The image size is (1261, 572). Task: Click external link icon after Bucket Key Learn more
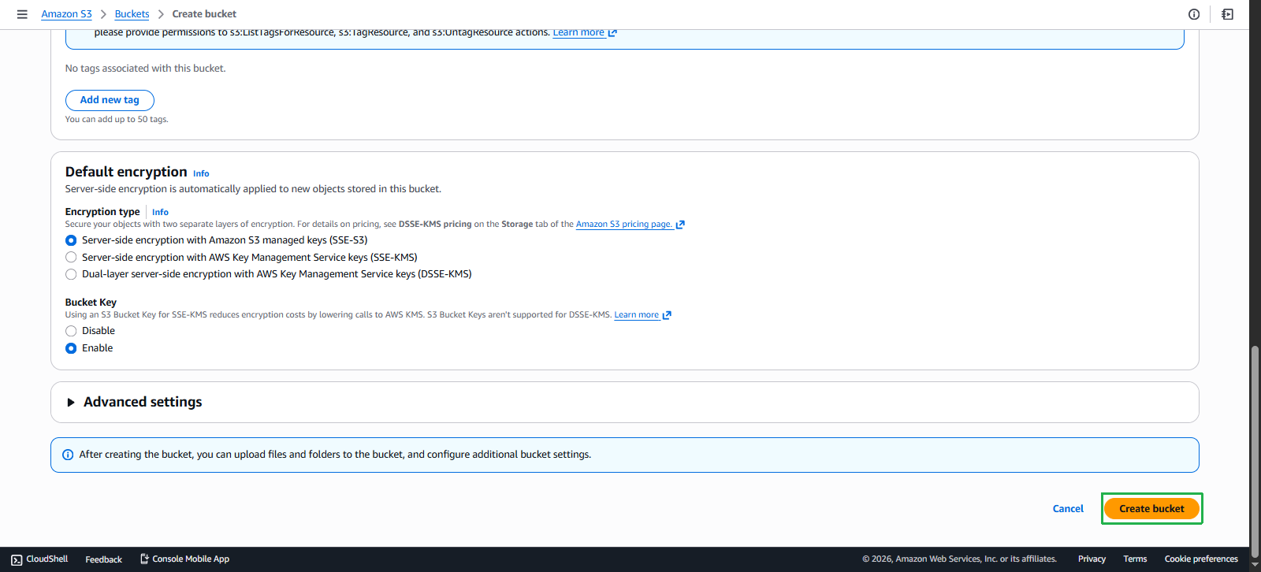coord(667,315)
